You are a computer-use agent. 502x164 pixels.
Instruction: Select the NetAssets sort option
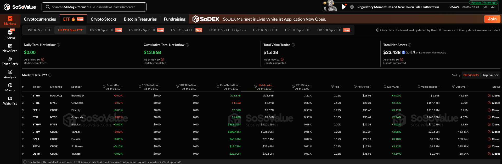pos(471,75)
